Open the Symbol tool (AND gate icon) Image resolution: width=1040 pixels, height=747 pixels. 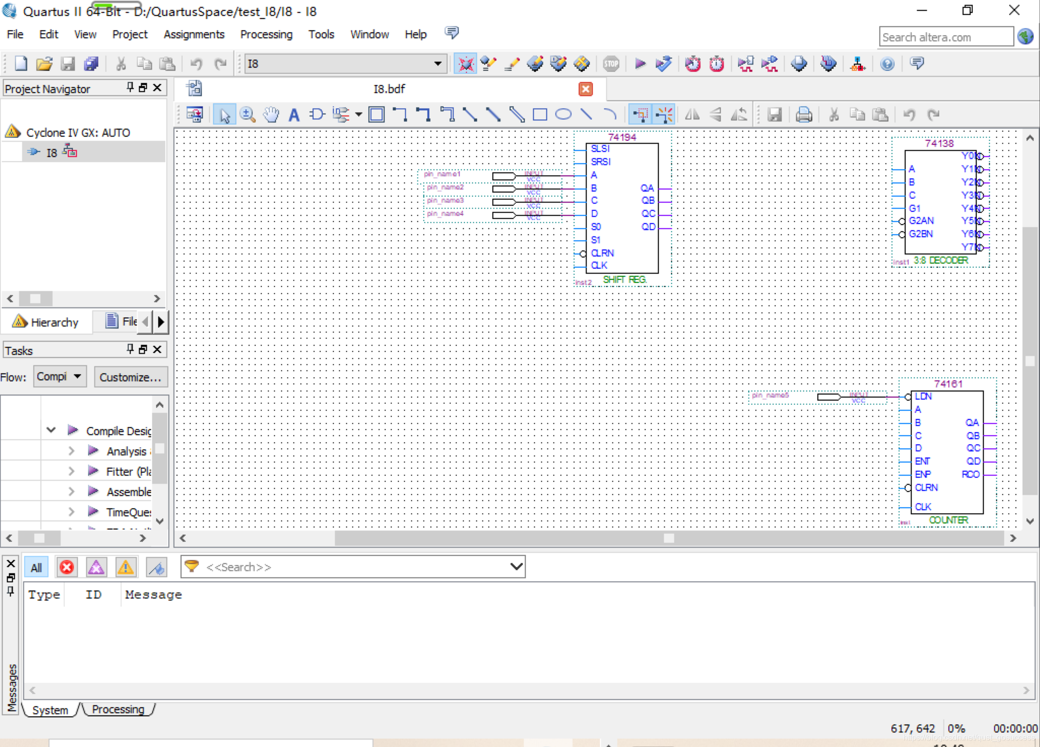click(317, 115)
